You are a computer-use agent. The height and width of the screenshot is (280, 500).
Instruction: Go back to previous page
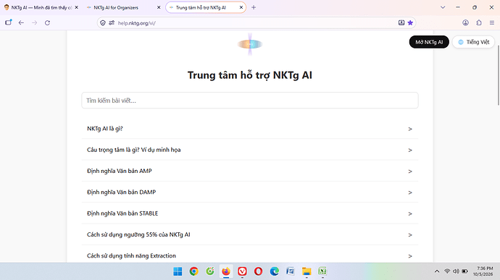pyautogui.click(x=21, y=22)
